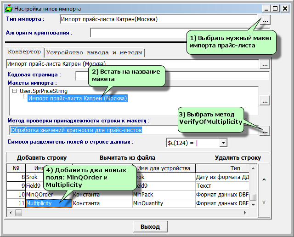Select Импорт прайс-листа Катрен (Москва) tree item

(x=78, y=98)
